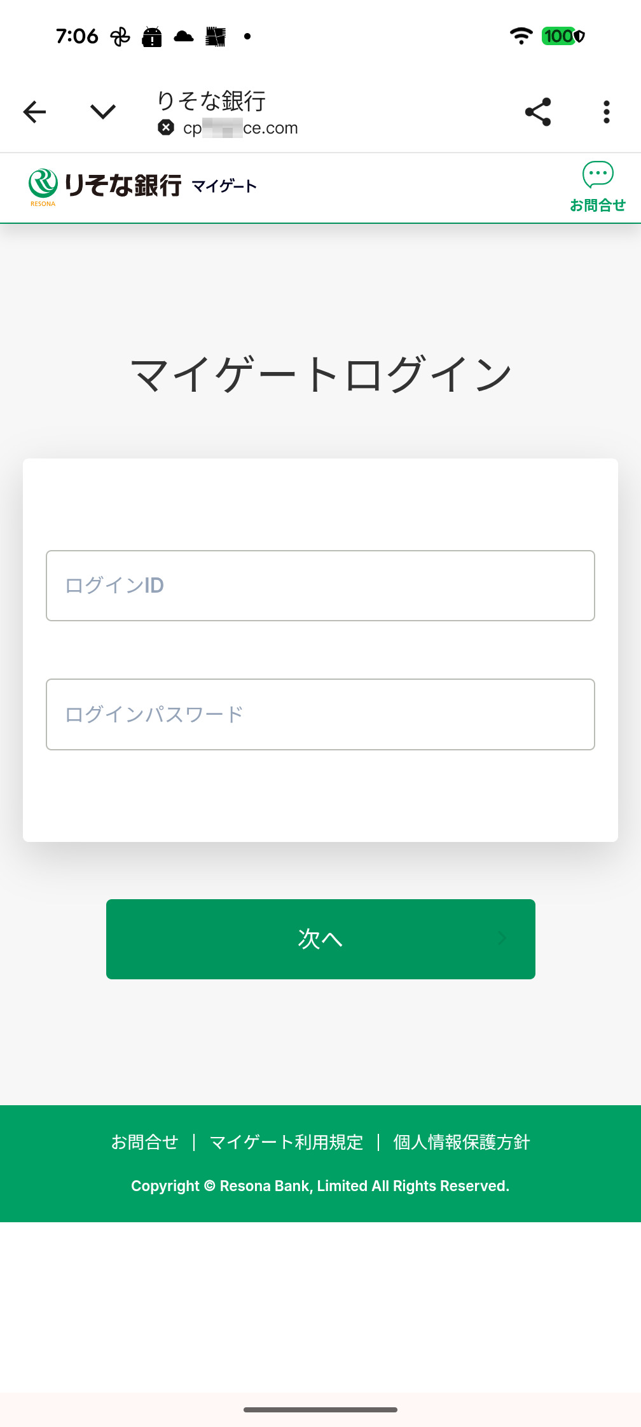Tap the cloud notification icon

pyautogui.click(x=184, y=36)
